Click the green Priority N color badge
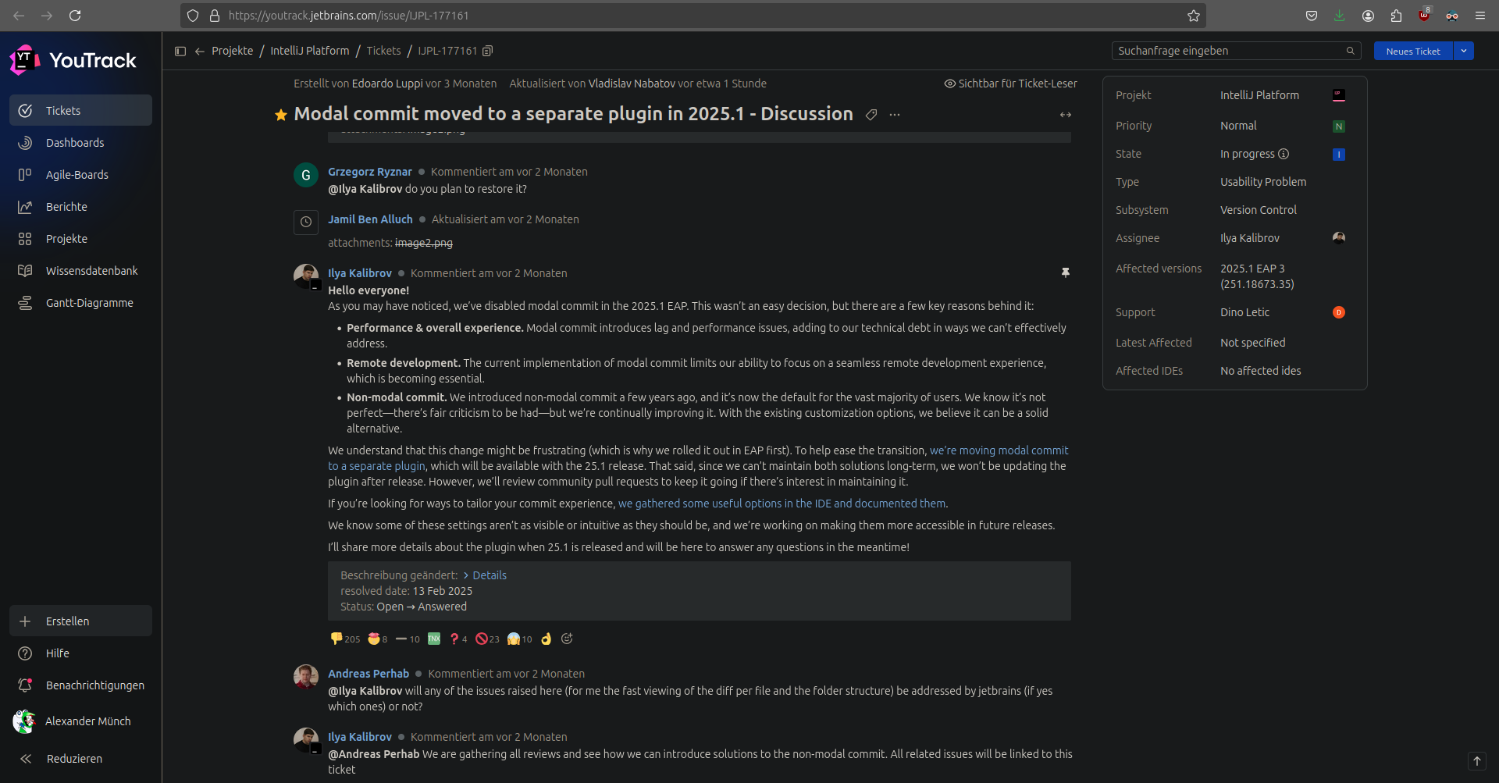This screenshot has height=783, width=1499. click(1339, 126)
